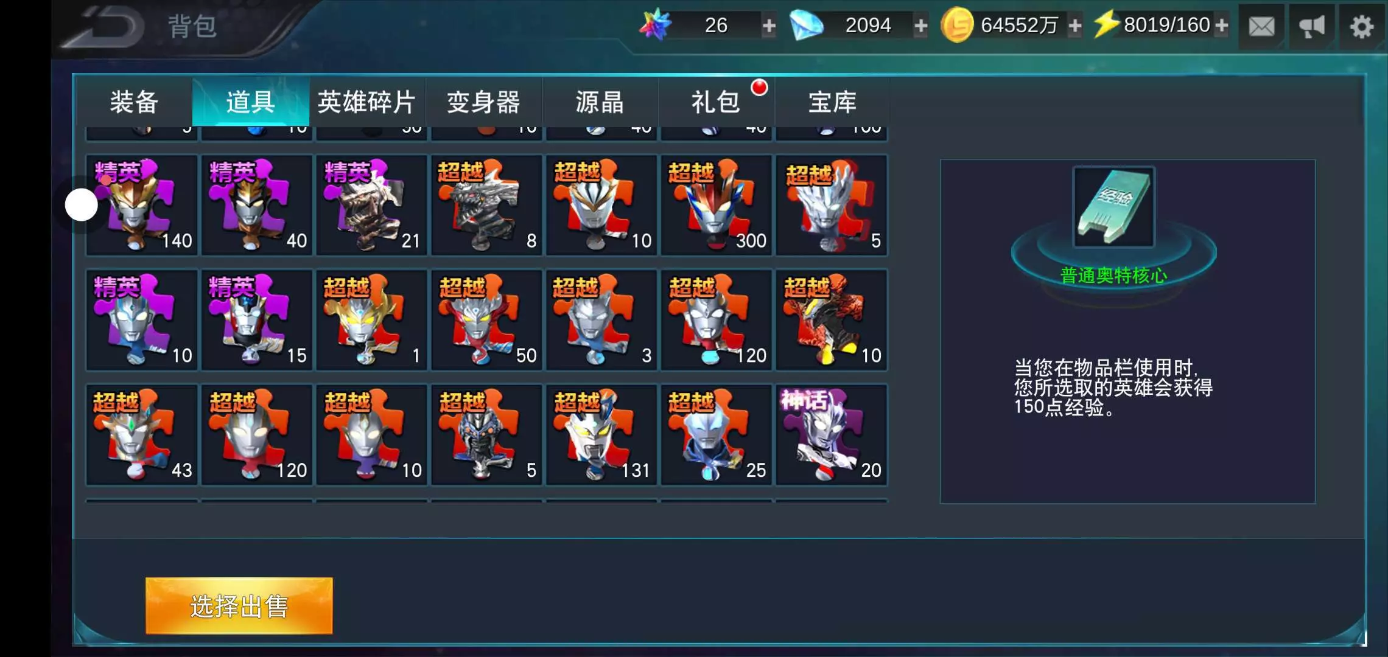Image resolution: width=1388 pixels, height=657 pixels.
Task: Tap the 普通奥特核心 experience card icon
Action: (1114, 207)
